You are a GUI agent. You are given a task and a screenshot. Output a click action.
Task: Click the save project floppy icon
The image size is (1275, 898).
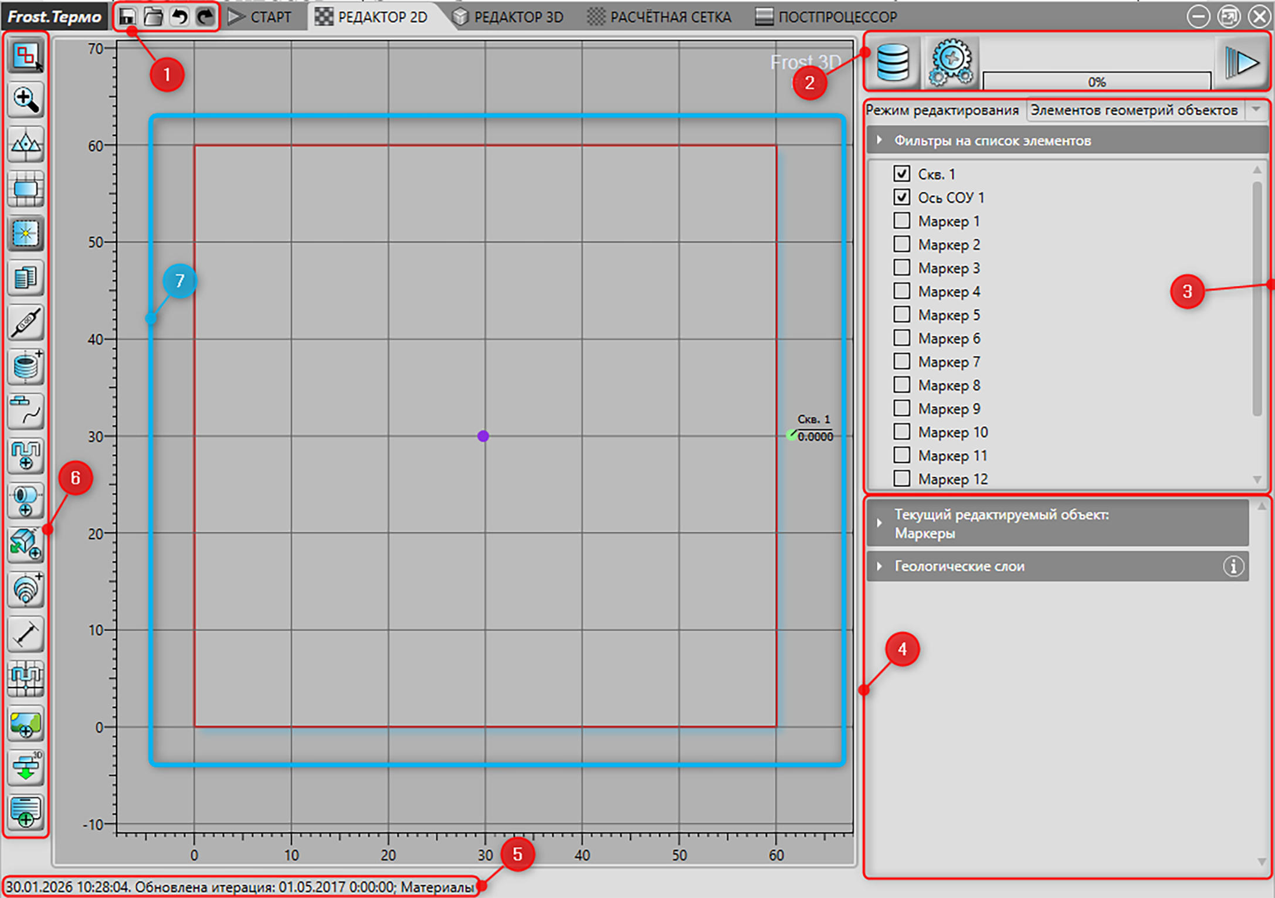(x=127, y=16)
